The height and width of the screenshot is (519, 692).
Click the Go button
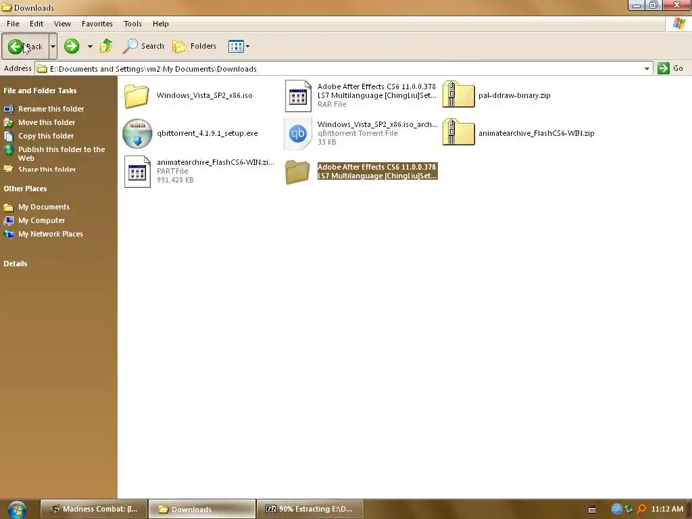(670, 68)
